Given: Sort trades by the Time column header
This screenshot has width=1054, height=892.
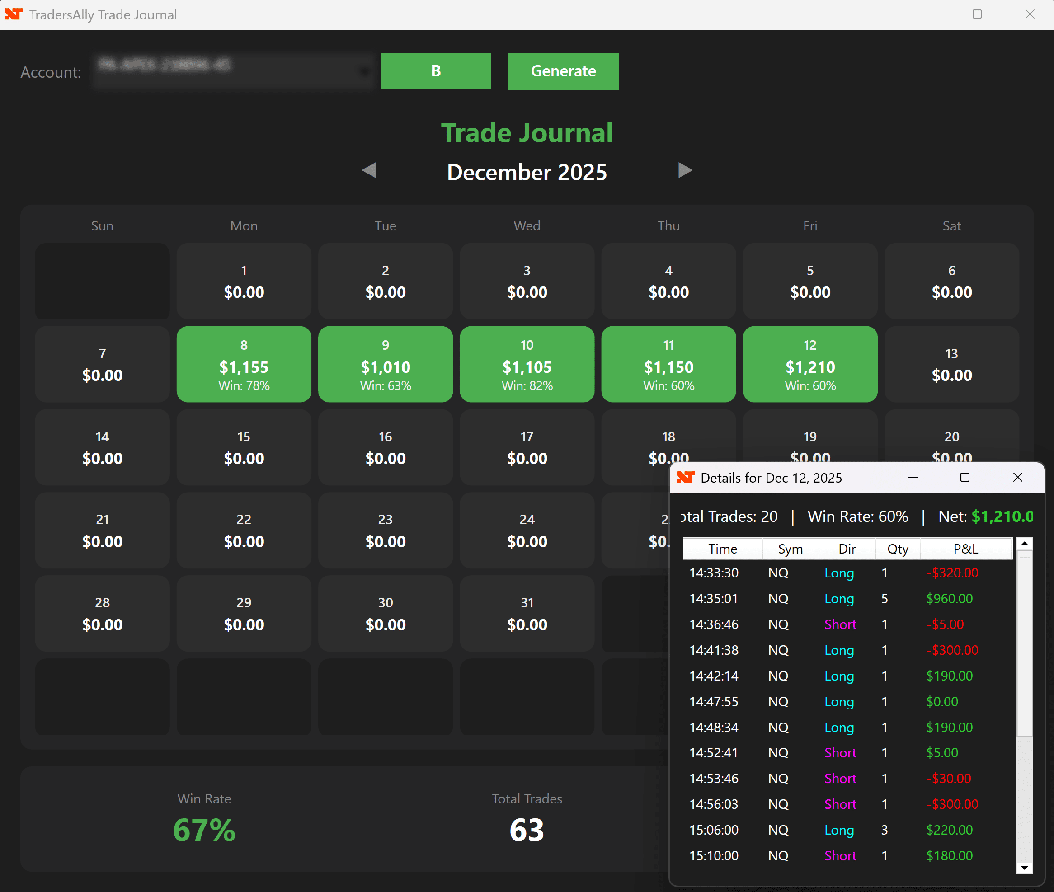Looking at the screenshot, I should pyautogui.click(x=722, y=549).
